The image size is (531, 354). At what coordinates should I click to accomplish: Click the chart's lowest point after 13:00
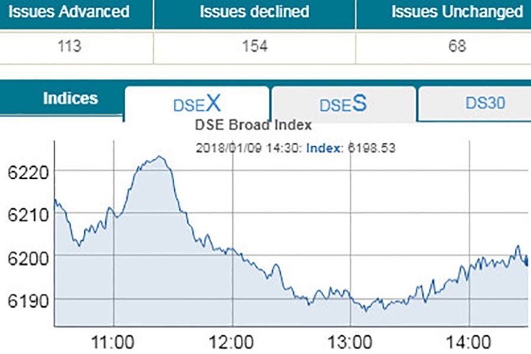coord(365,310)
